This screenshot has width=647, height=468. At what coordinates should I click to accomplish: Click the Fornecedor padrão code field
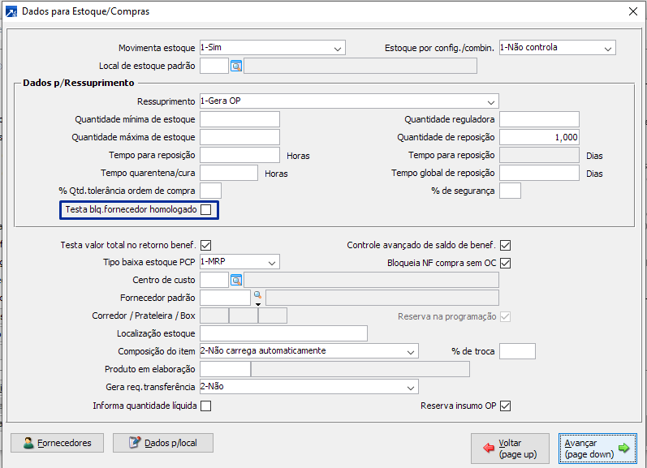[226, 298]
